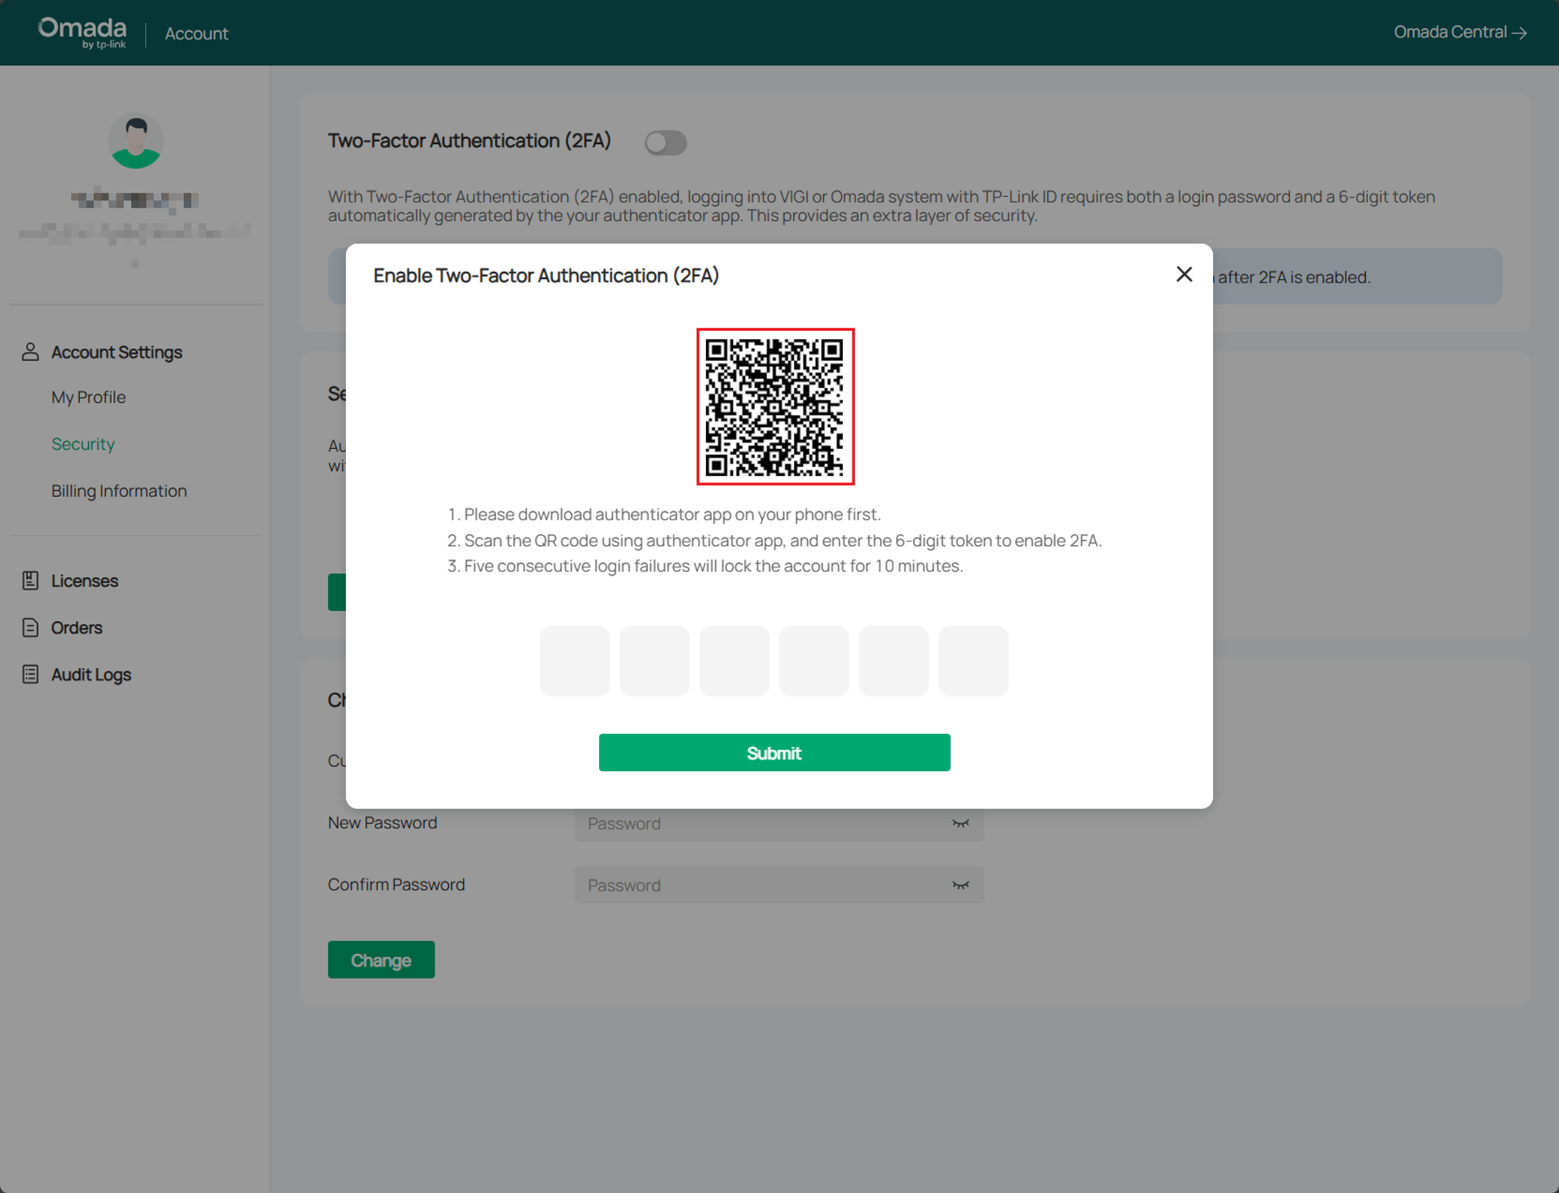Screen dimensions: 1559x1193
Task: Click the user avatar picture
Action: 136,140
